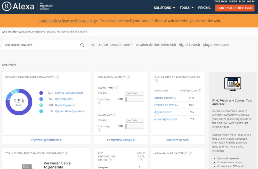The height and width of the screenshot is (169, 258).
Task: Click help icon beside Bounce rate label
Action: pos(115,115)
